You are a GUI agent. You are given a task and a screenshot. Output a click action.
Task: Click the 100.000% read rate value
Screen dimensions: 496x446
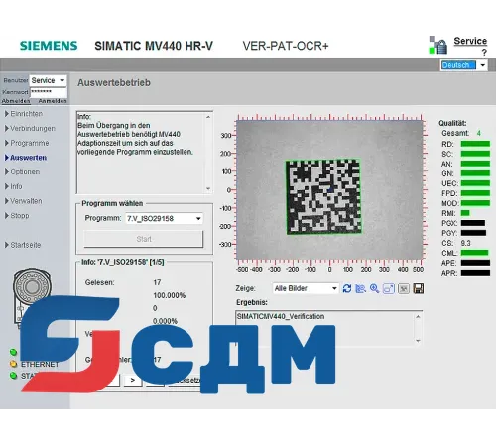pos(169,295)
